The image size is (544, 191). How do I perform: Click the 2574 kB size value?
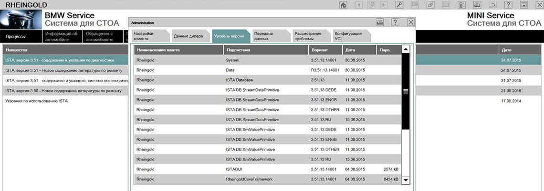(x=391, y=169)
